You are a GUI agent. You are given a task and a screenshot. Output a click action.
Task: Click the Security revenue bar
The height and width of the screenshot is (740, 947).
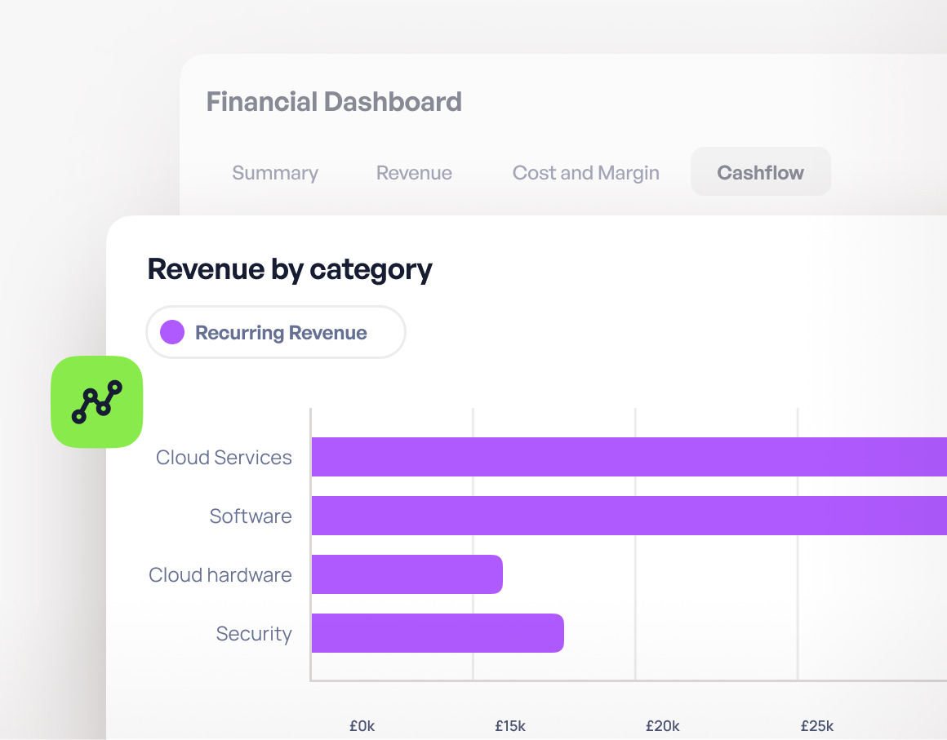[438, 633]
